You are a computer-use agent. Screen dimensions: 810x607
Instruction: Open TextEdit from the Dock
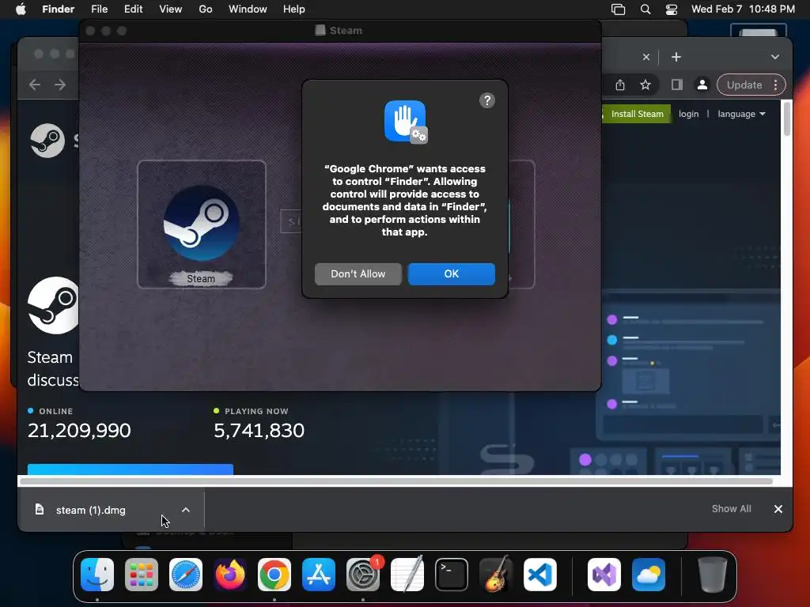[x=407, y=575]
